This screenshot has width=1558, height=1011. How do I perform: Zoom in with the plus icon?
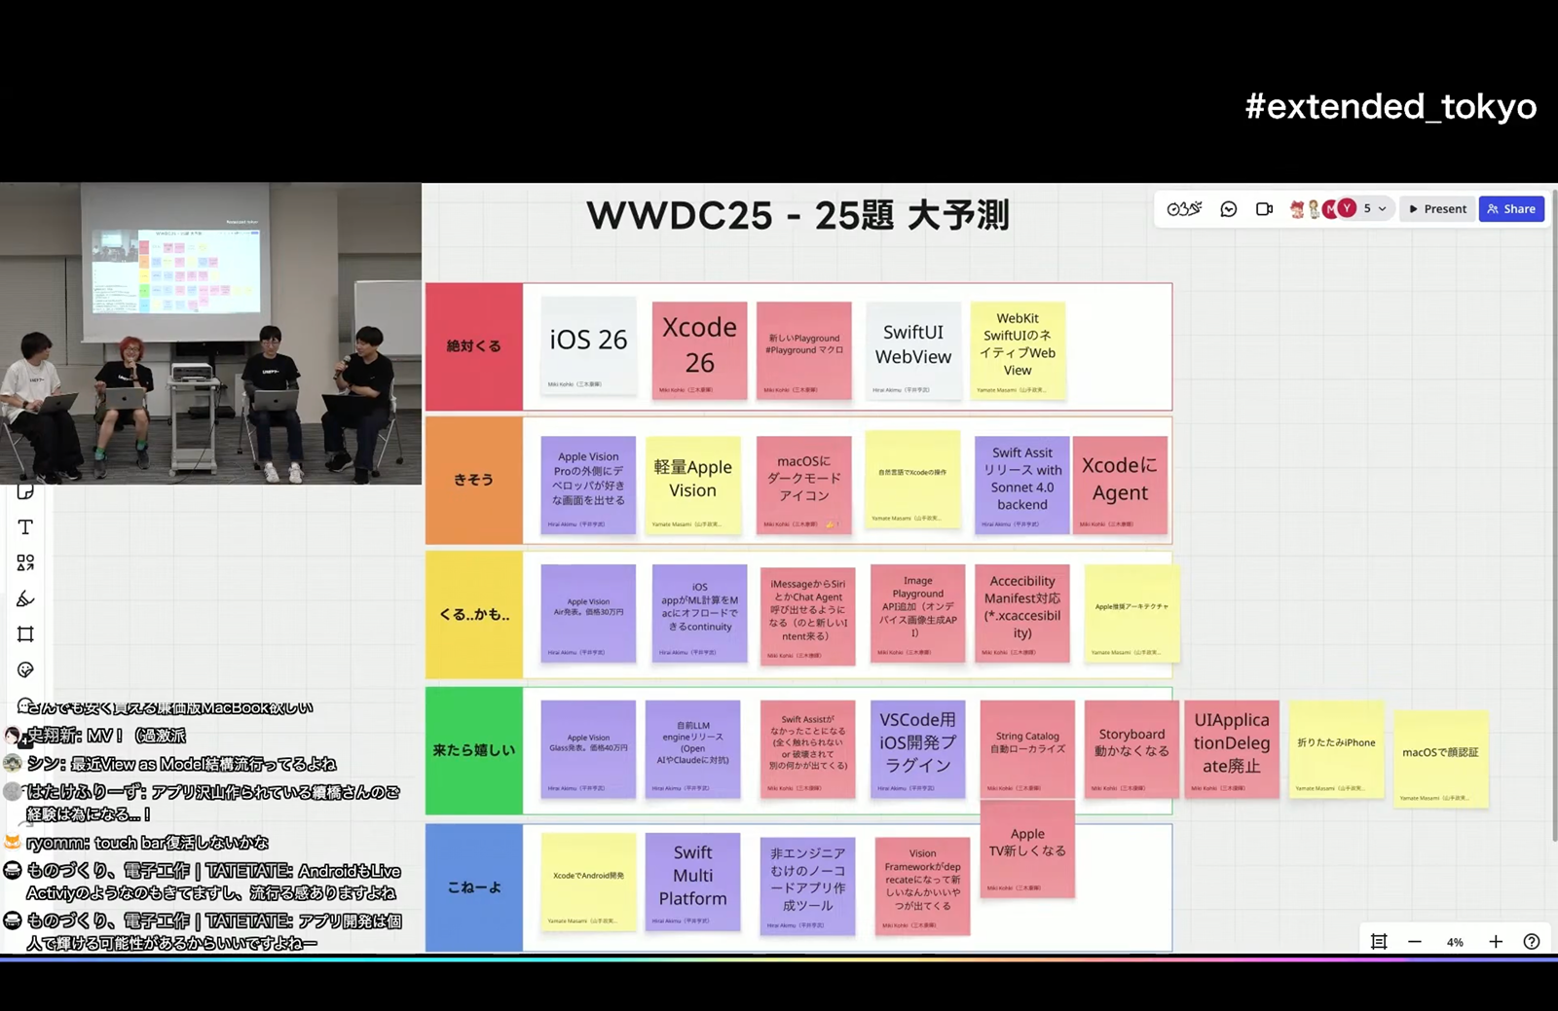[x=1496, y=941]
